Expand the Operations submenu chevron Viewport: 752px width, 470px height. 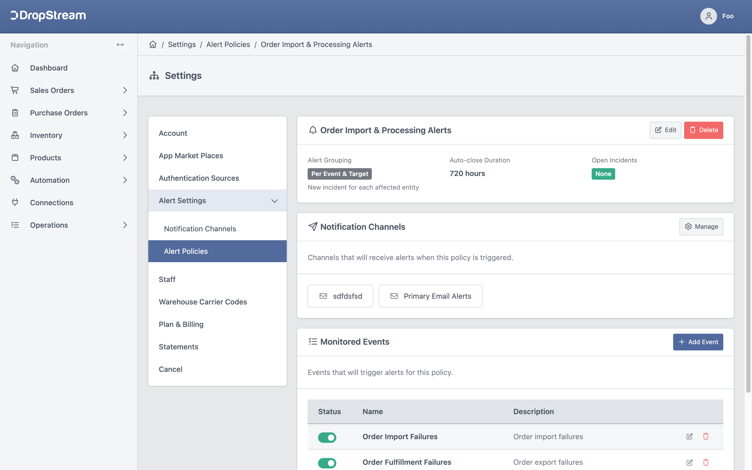tap(125, 225)
